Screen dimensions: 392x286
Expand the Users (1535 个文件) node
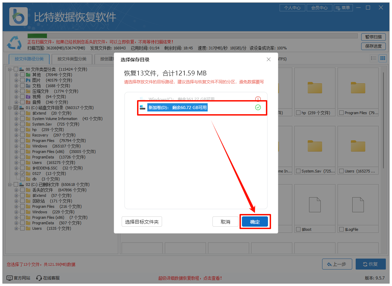[16, 228]
